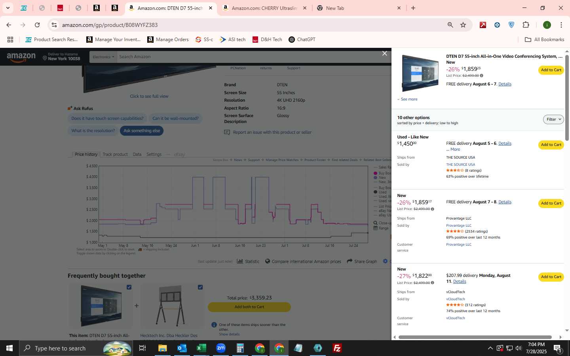Reload the page with the refresh icon

point(37,25)
